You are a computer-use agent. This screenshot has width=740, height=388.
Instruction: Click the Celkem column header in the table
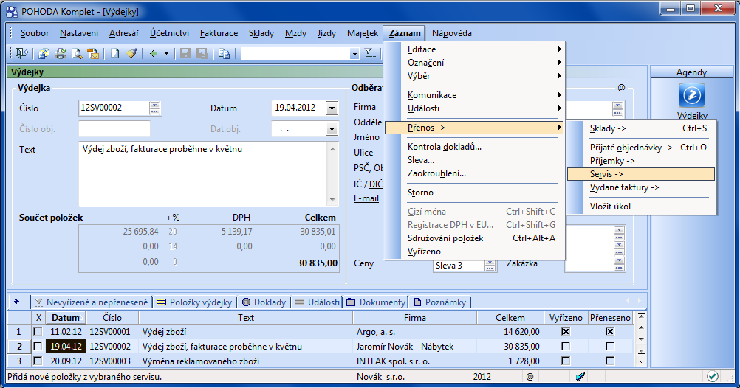click(510, 318)
